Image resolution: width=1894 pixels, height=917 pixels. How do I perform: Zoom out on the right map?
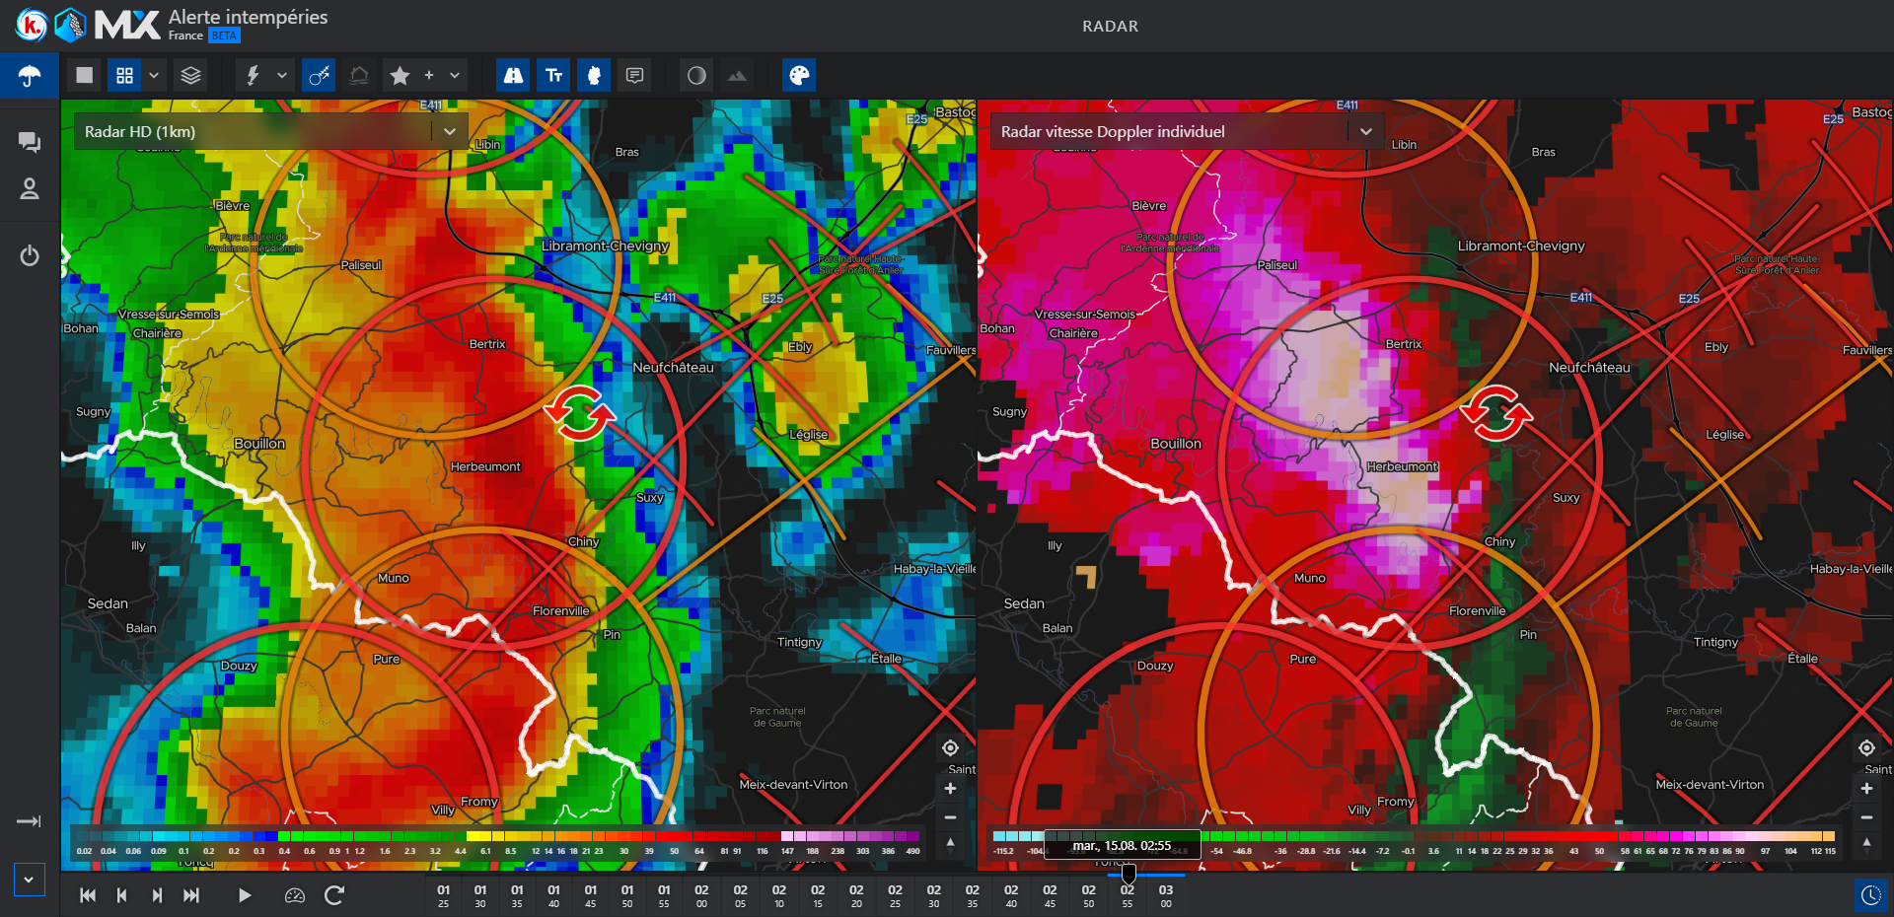click(x=1866, y=817)
